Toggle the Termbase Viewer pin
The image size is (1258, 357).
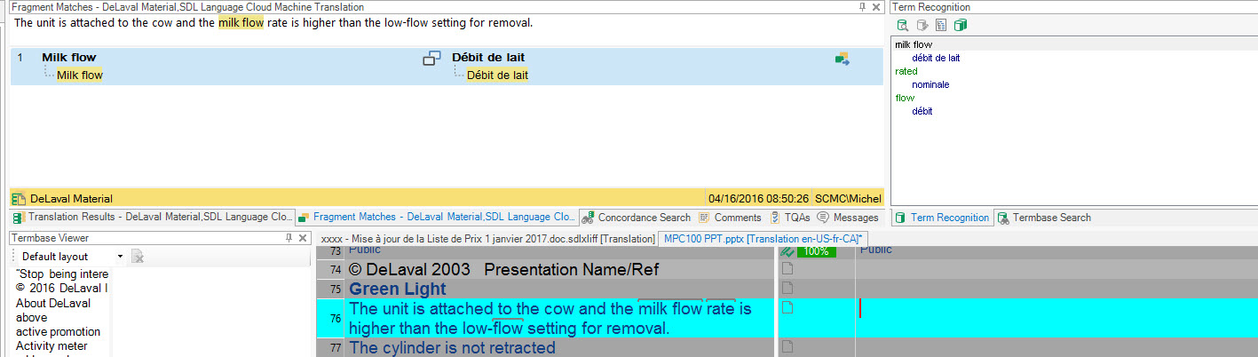(289, 238)
